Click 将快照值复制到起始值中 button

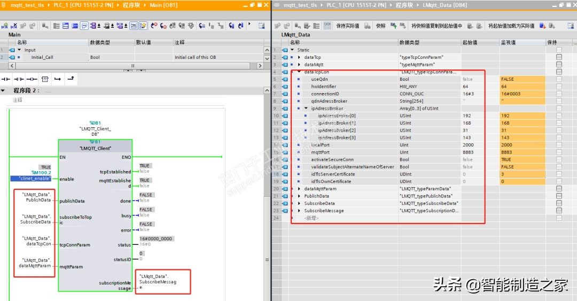(x=436, y=26)
